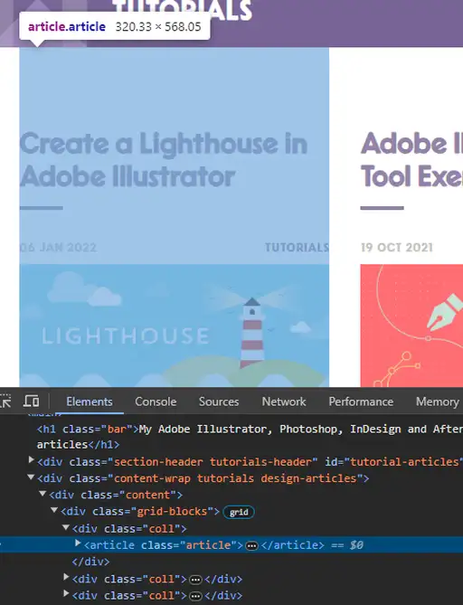Select the closing </div> tag line

tap(90, 562)
